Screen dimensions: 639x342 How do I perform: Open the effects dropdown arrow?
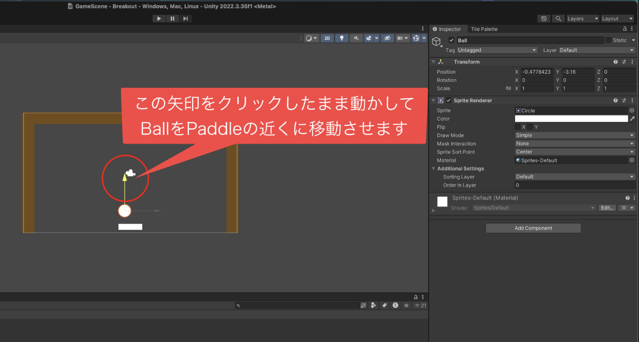(x=377, y=38)
